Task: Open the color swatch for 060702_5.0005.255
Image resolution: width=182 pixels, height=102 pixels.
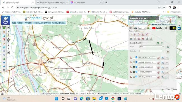Action: [x=134, y=57]
